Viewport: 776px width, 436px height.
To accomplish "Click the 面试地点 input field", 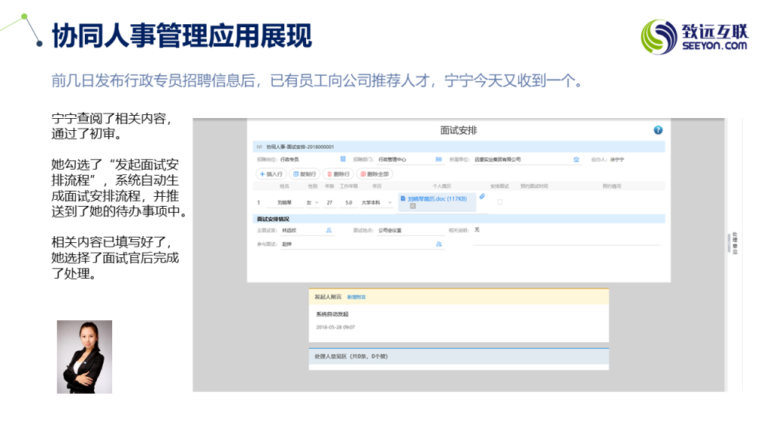I will click(409, 230).
